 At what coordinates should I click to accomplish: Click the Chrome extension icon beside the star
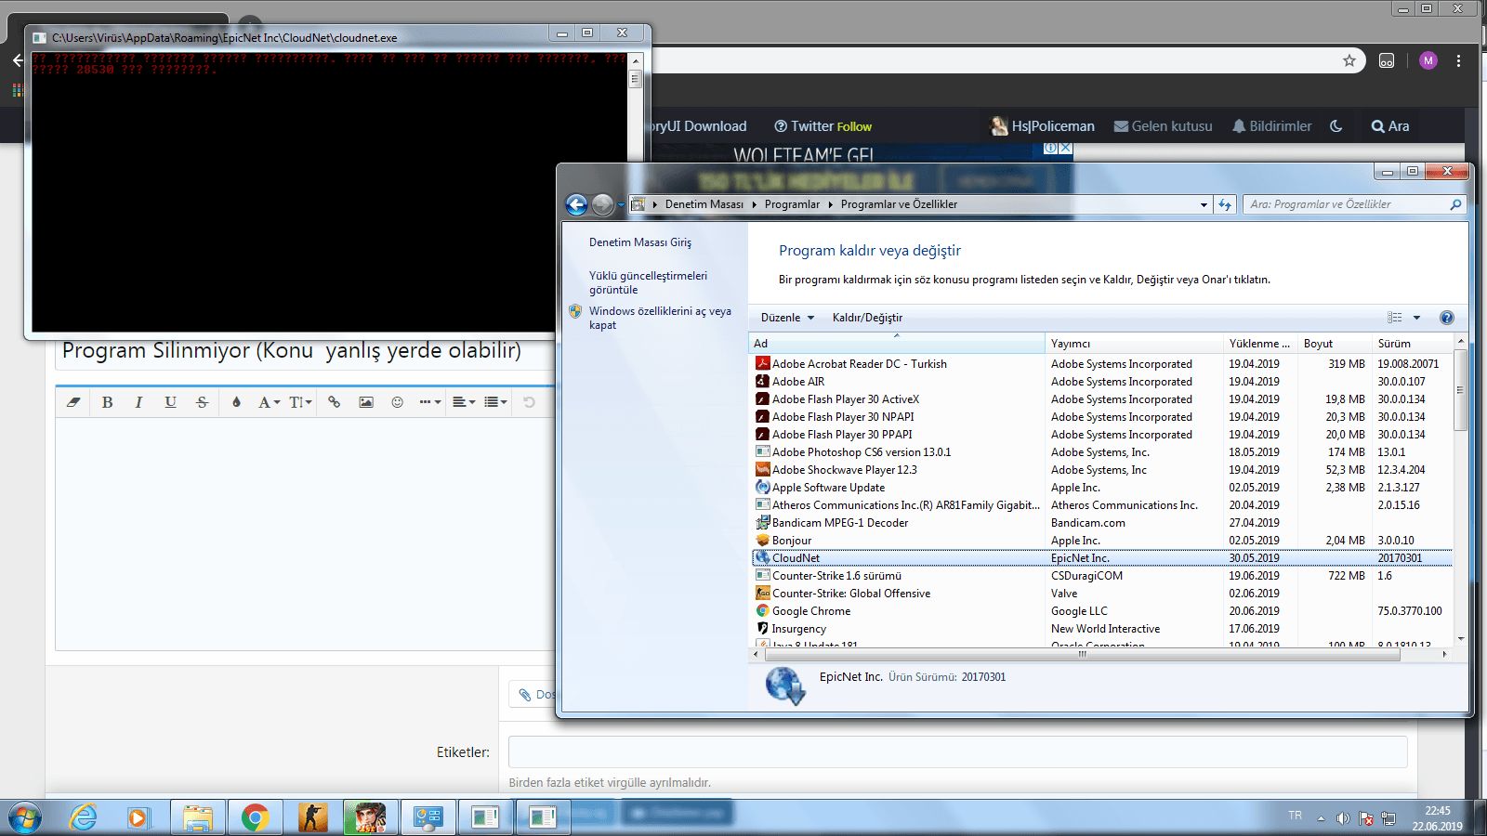tap(1387, 60)
